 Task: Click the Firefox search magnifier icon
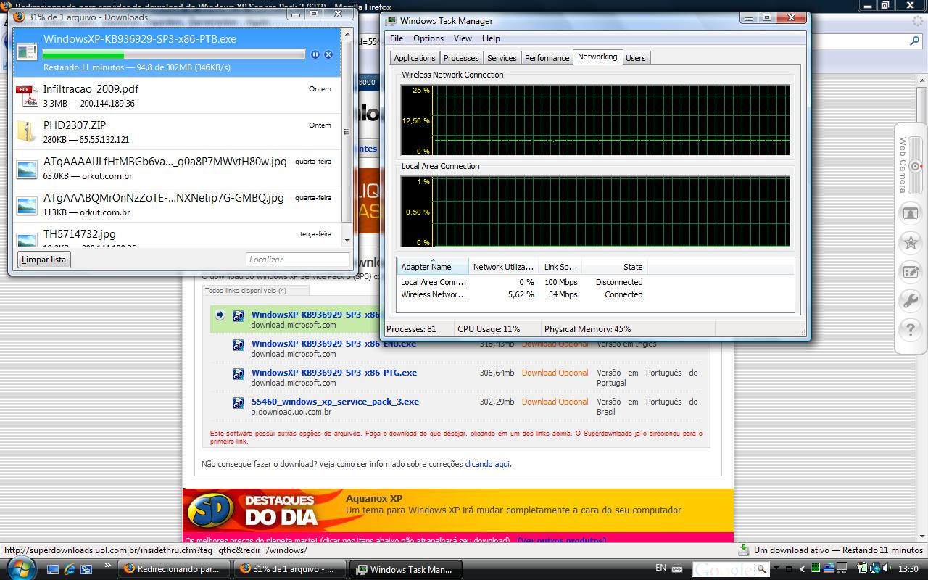(x=915, y=42)
